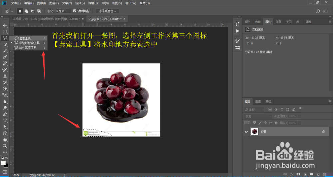The image size is (333, 177).
Task: Toggle the 消除锯齿 anti-alias checkbox
Action: click(x=74, y=11)
